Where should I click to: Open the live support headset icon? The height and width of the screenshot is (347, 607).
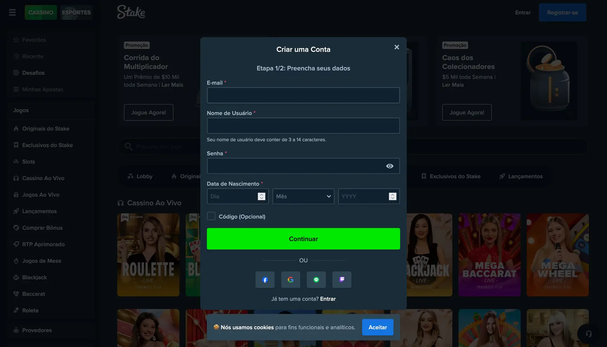[x=588, y=334]
